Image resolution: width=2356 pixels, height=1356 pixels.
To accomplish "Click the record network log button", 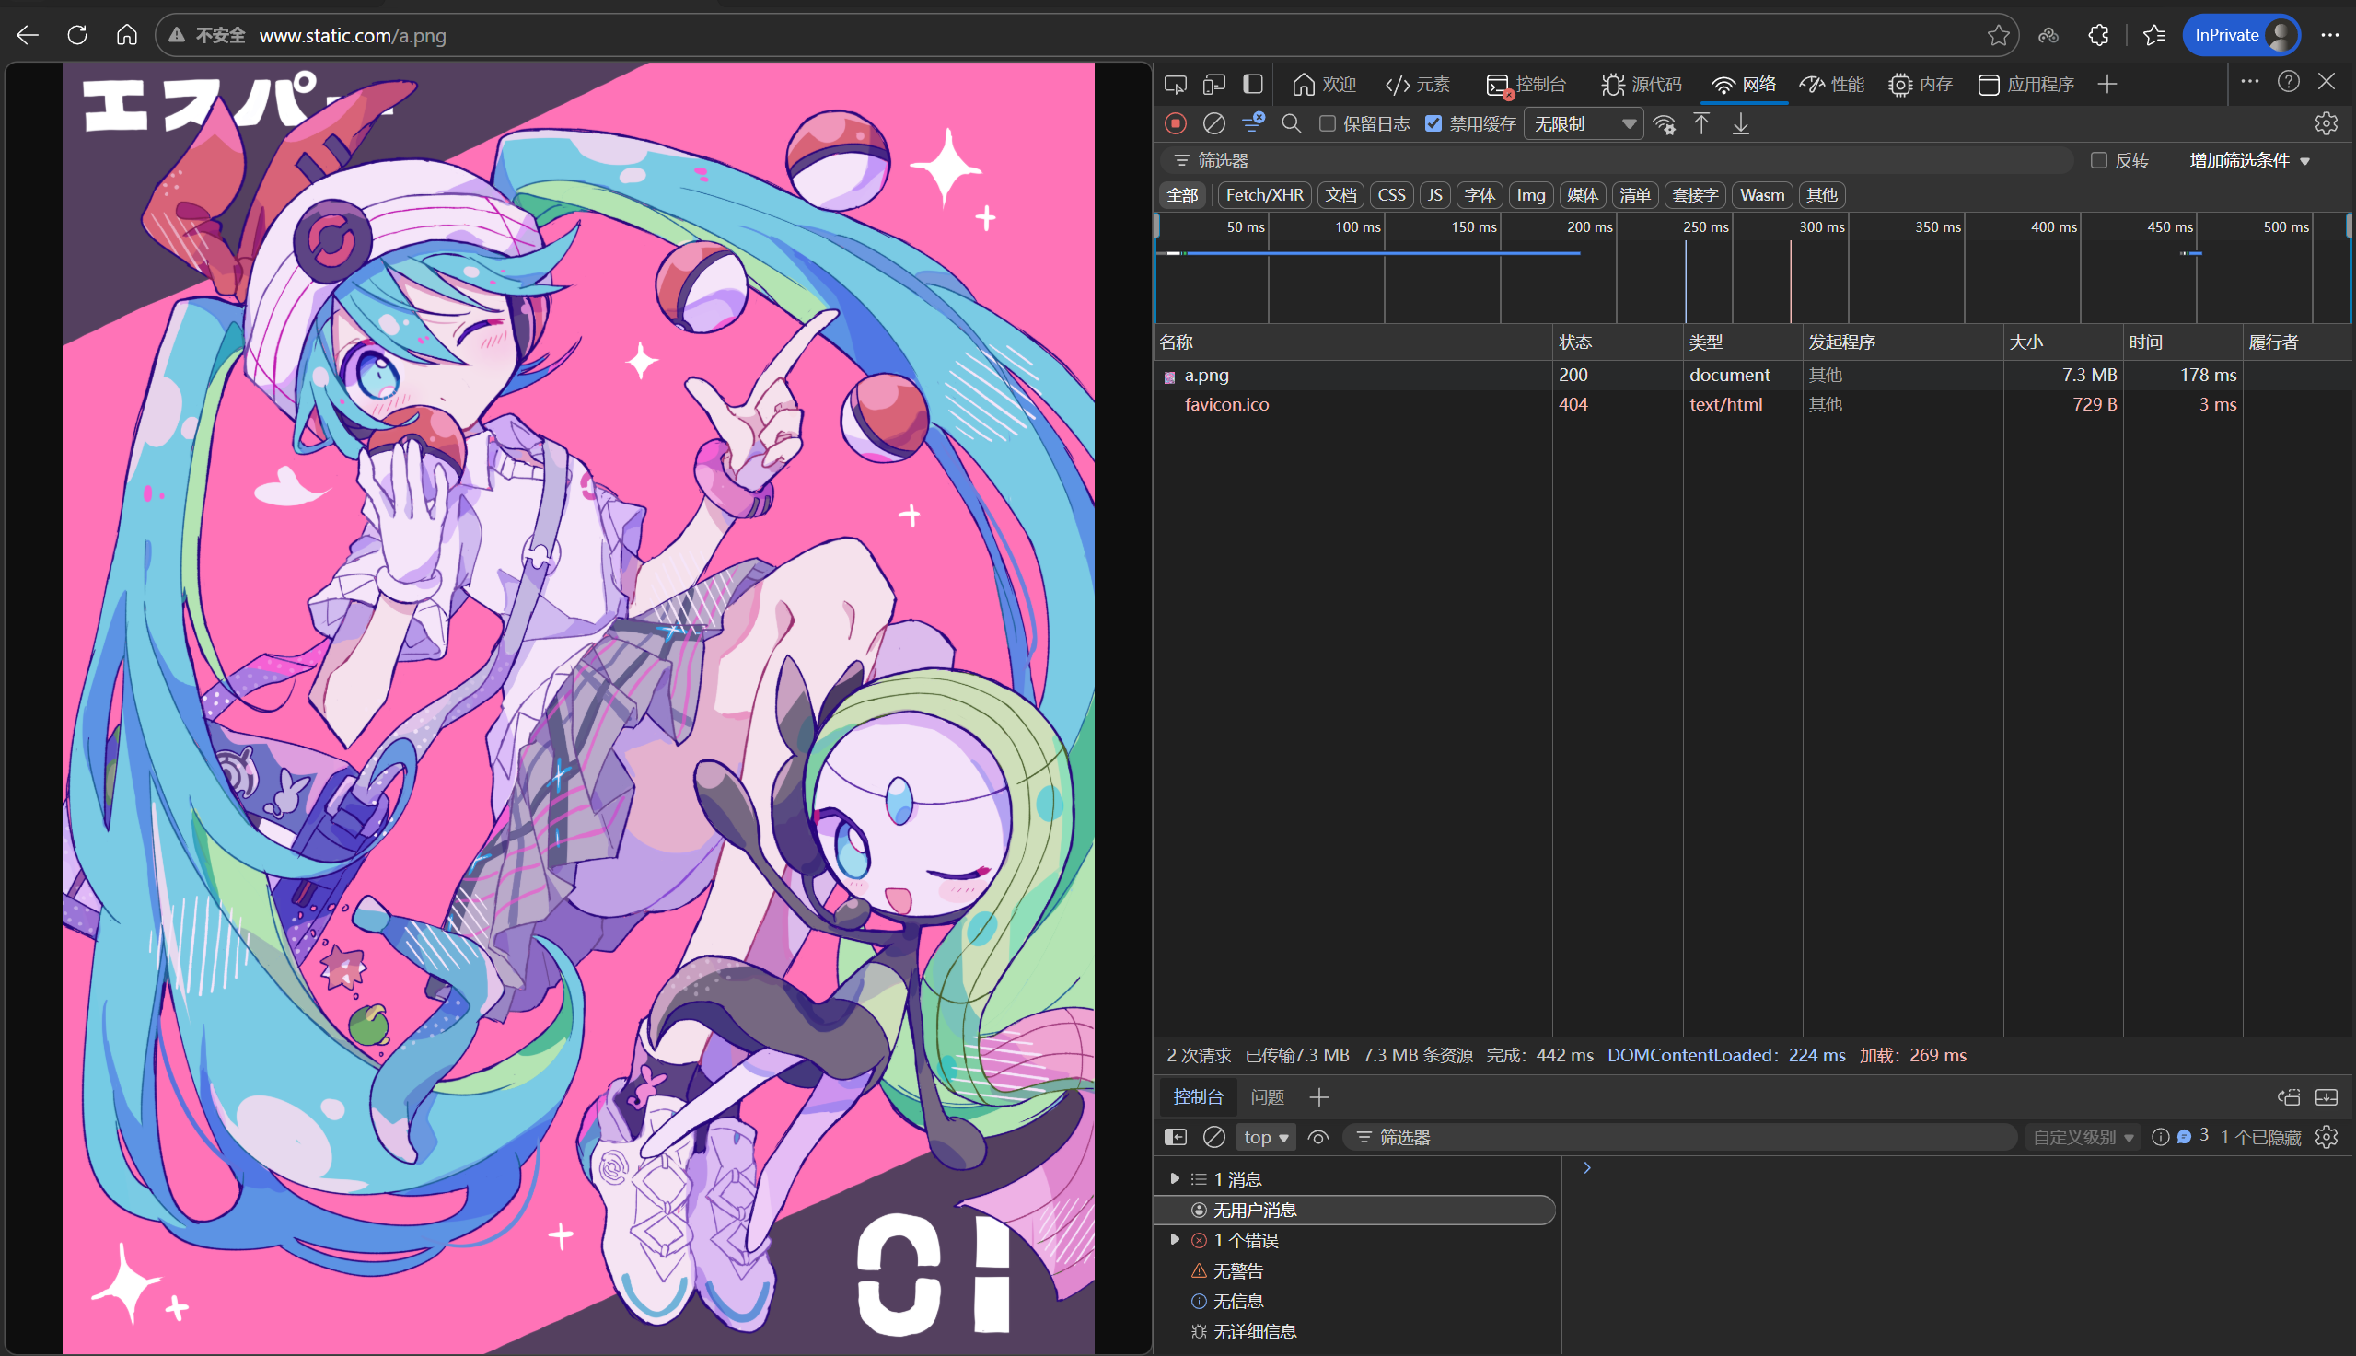I will coord(1175,124).
